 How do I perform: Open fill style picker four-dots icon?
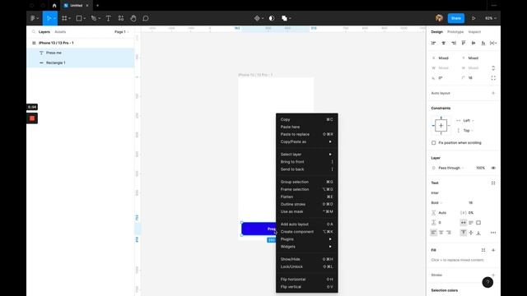coord(483,250)
